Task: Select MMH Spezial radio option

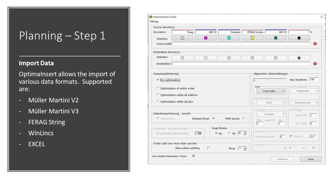Action: [x=244, y=118]
